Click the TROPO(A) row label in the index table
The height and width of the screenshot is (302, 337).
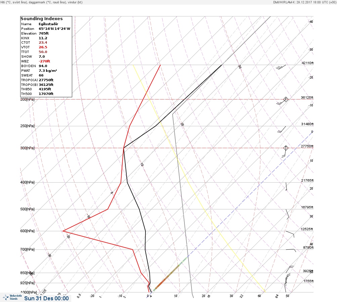pos(30,80)
